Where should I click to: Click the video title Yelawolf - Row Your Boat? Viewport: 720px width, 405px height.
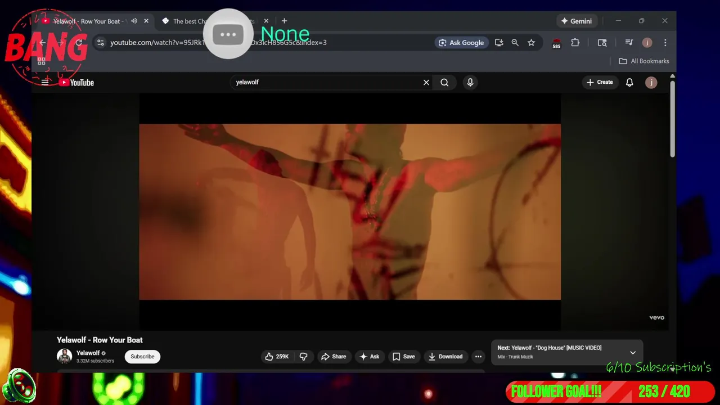100,340
